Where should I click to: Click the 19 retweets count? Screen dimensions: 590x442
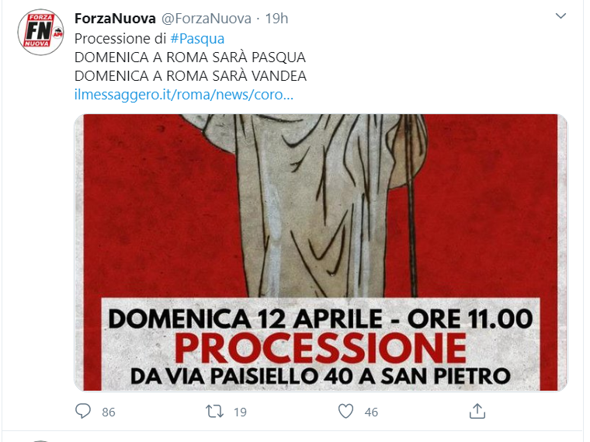coord(240,412)
